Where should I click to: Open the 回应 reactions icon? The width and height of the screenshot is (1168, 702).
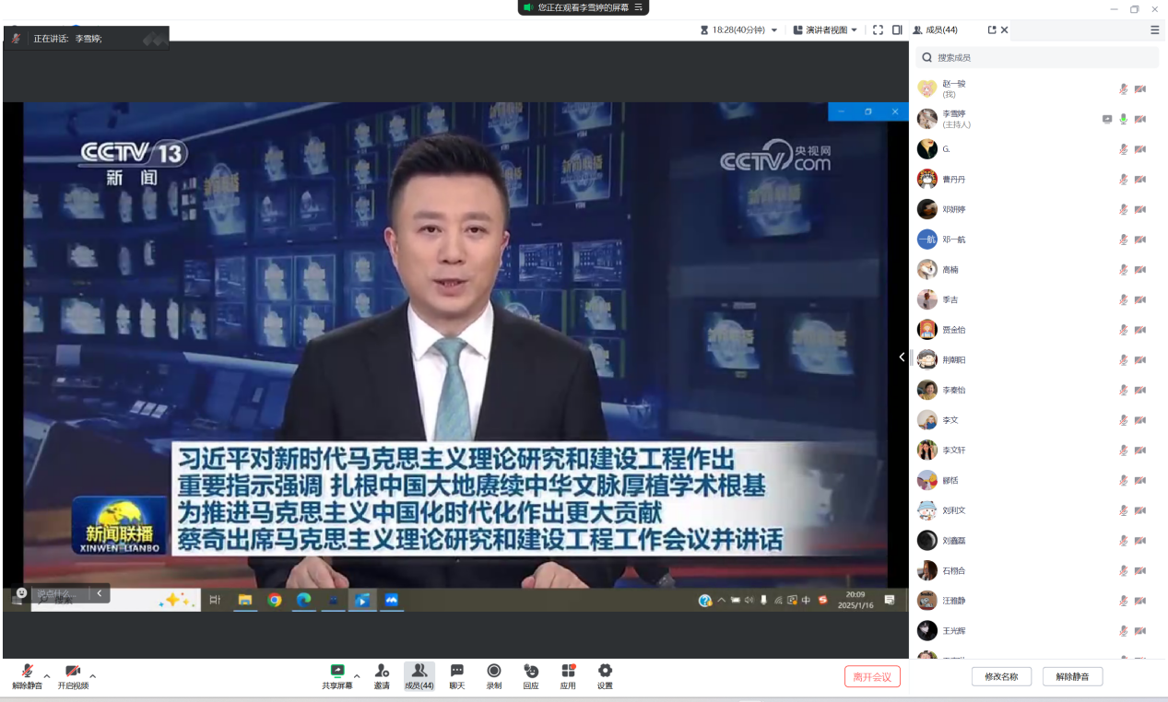pos(531,672)
